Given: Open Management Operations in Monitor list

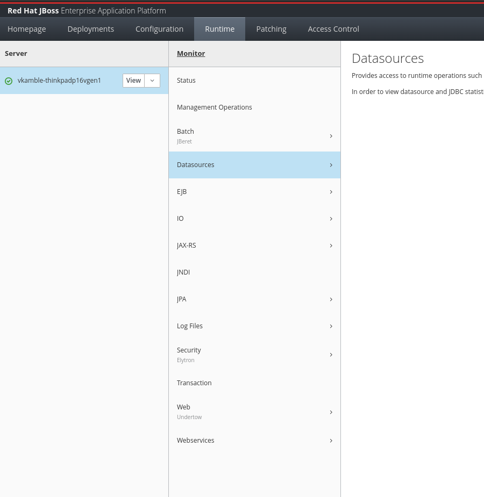Looking at the screenshot, I should [x=214, y=107].
